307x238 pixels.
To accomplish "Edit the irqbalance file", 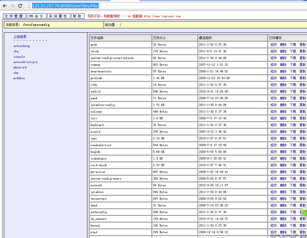I will click(274, 158).
